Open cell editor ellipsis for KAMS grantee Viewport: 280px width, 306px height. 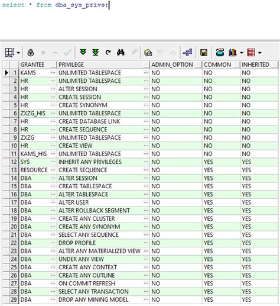click(x=53, y=73)
